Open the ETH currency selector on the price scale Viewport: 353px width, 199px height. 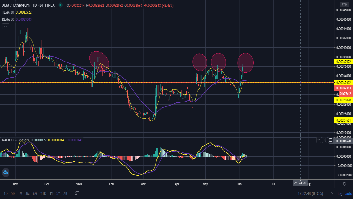[x=344, y=4]
